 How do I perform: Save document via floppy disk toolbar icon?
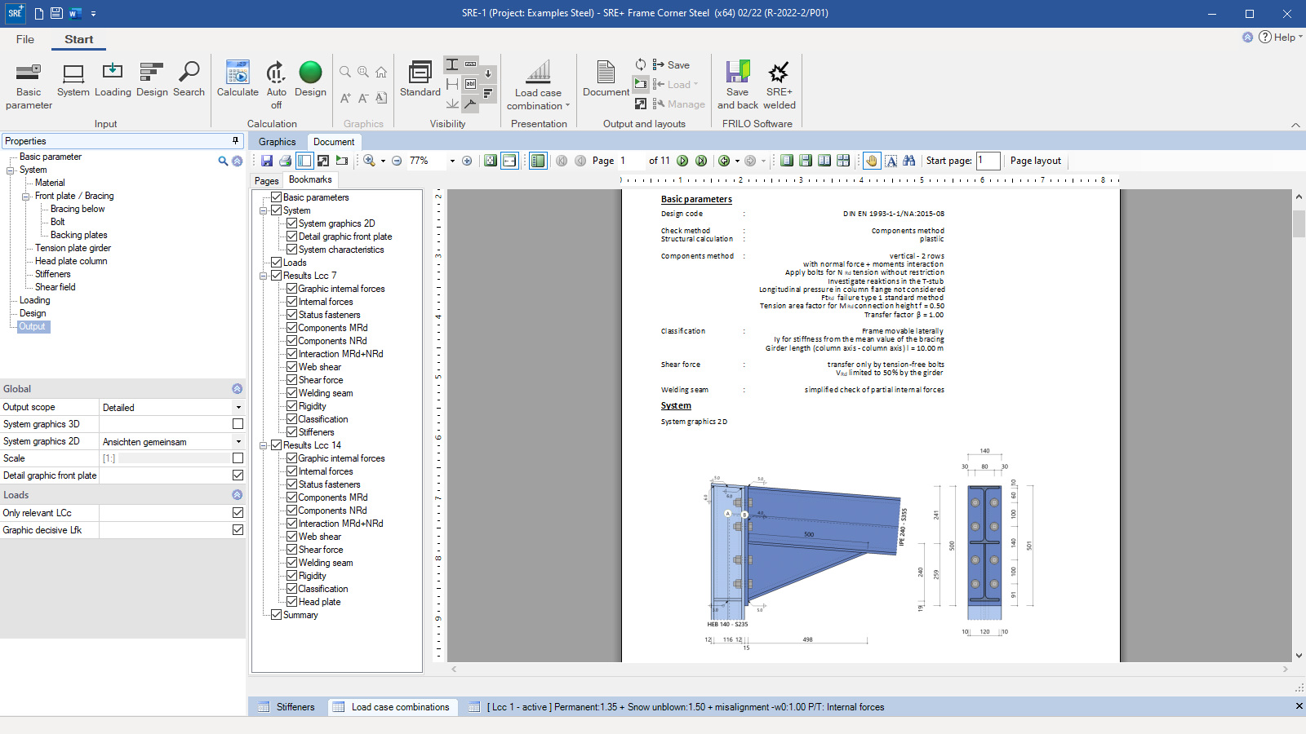[267, 161]
